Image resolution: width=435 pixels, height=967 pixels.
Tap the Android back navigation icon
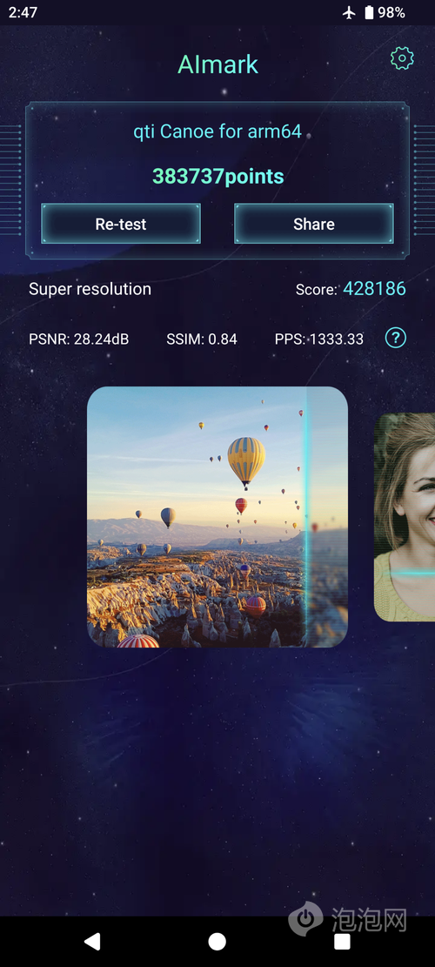click(x=92, y=941)
